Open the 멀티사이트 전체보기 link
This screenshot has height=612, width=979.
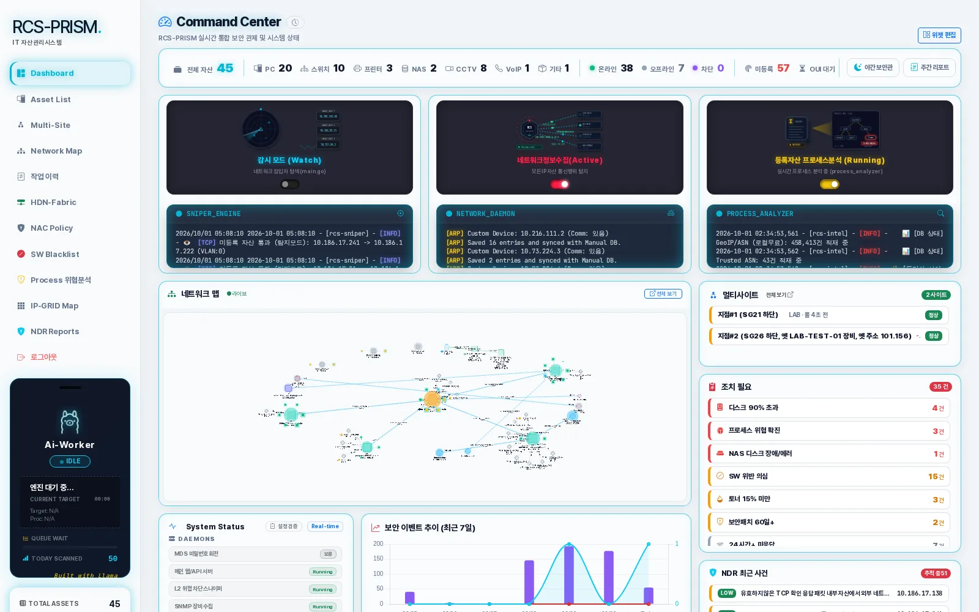(x=780, y=295)
